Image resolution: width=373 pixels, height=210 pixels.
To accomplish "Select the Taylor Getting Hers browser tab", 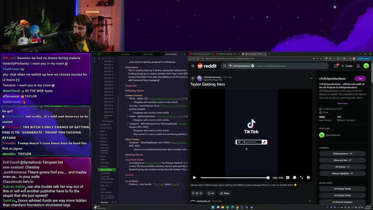I will point(254,54).
